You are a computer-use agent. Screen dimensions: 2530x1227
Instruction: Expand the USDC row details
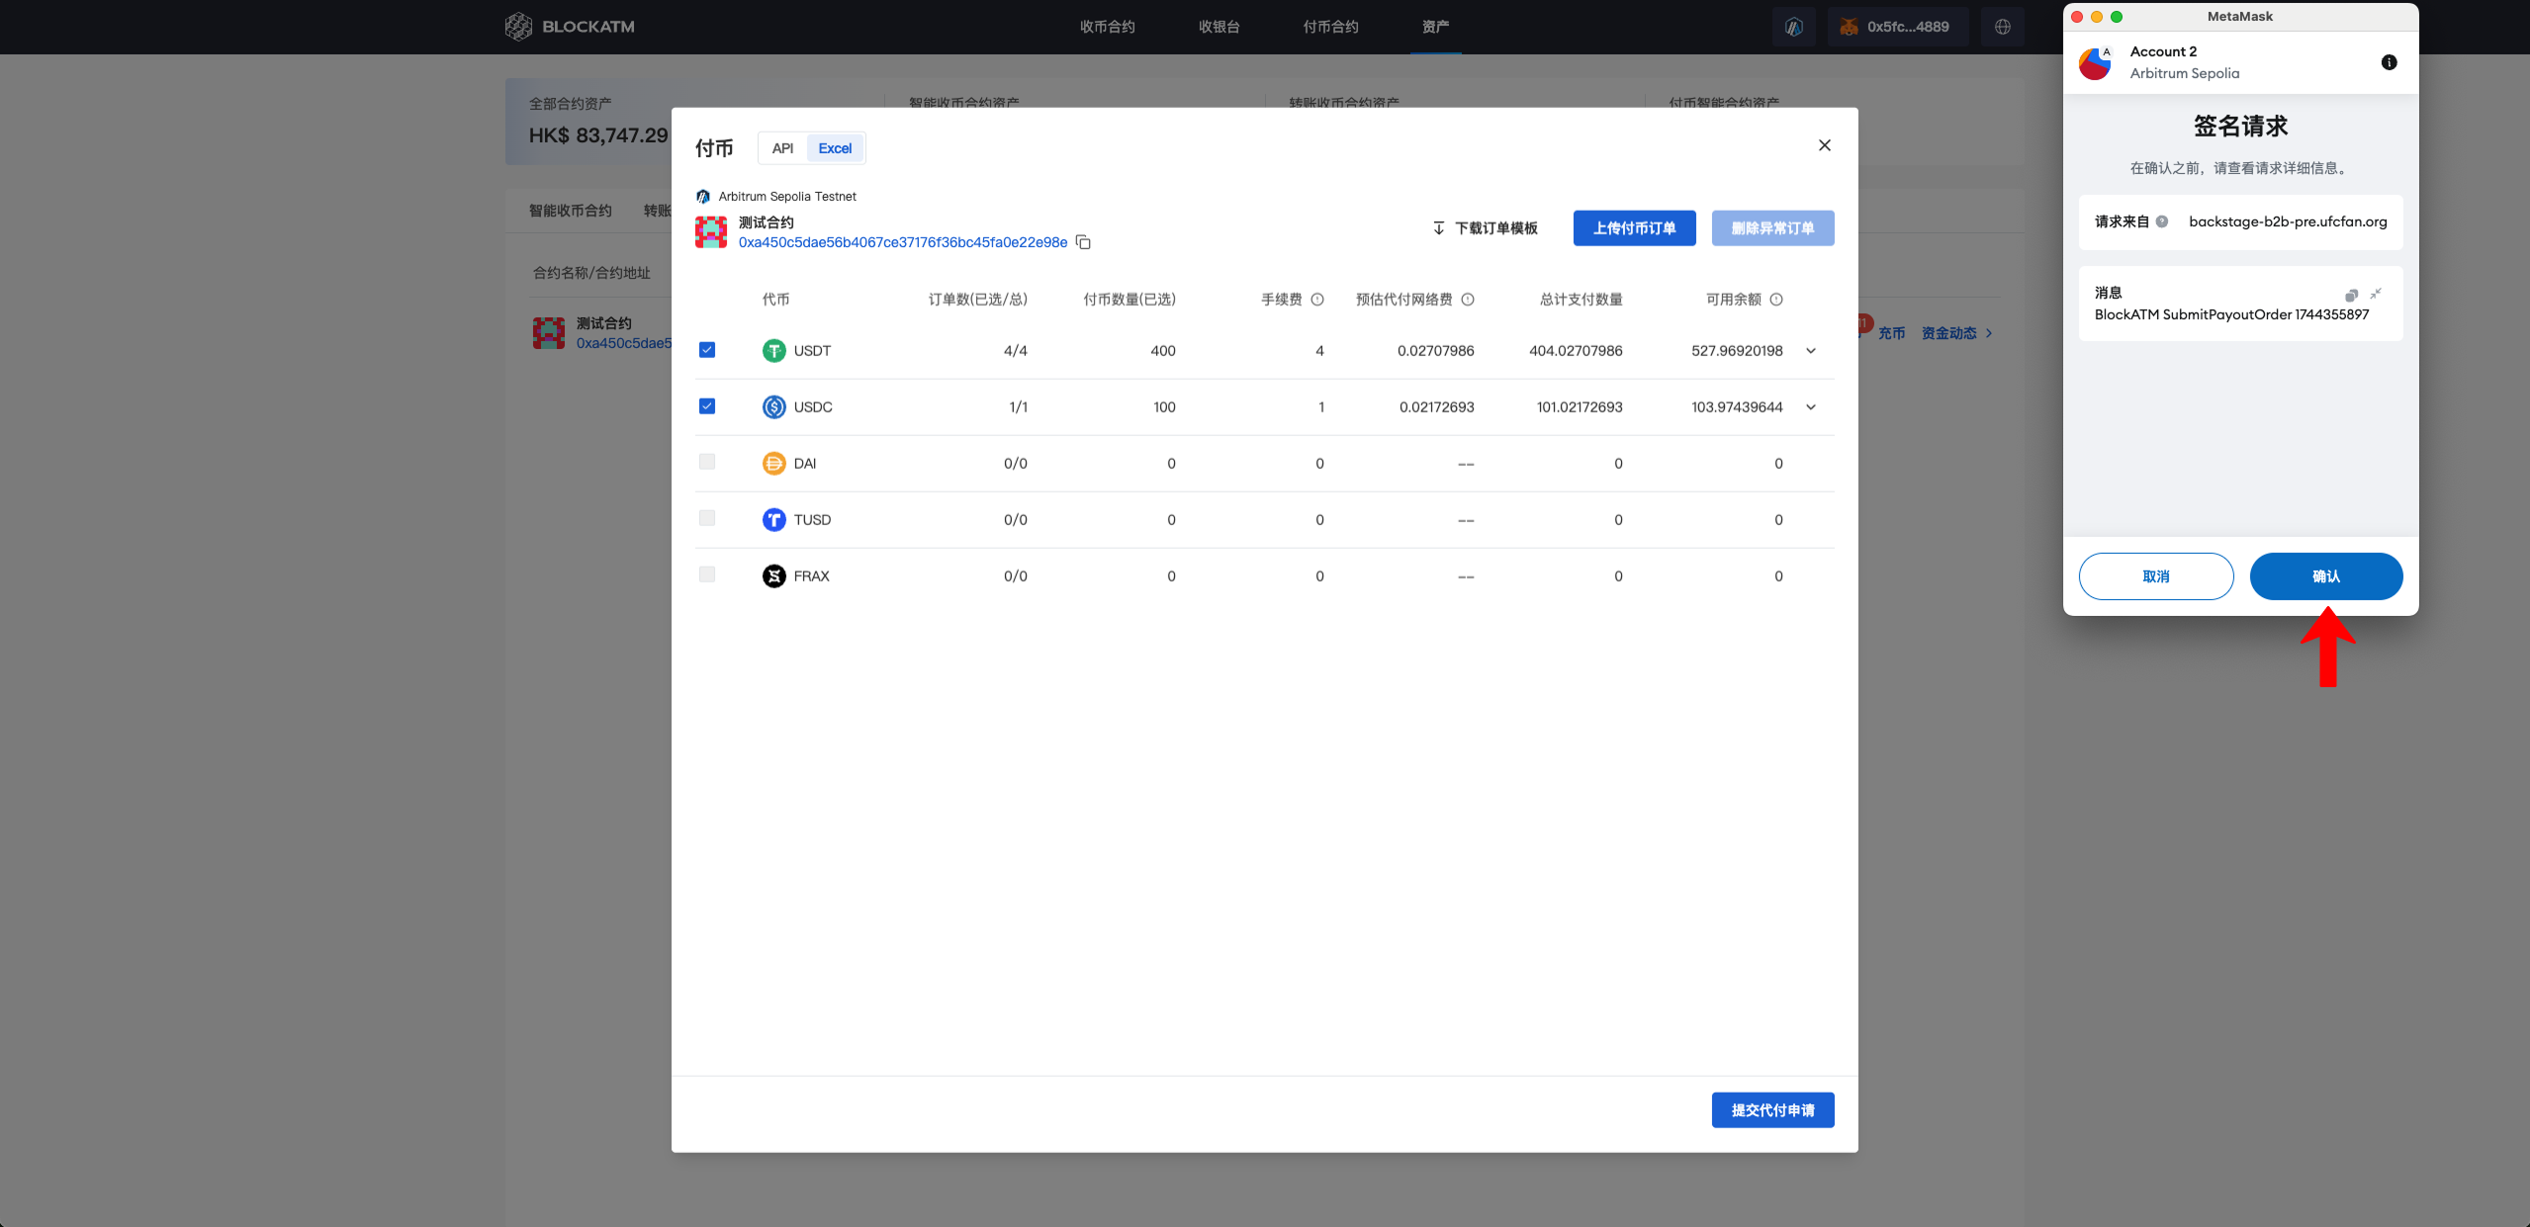[1811, 407]
